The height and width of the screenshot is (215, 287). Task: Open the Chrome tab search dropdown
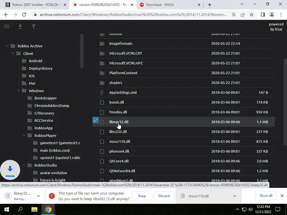pos(242,4)
